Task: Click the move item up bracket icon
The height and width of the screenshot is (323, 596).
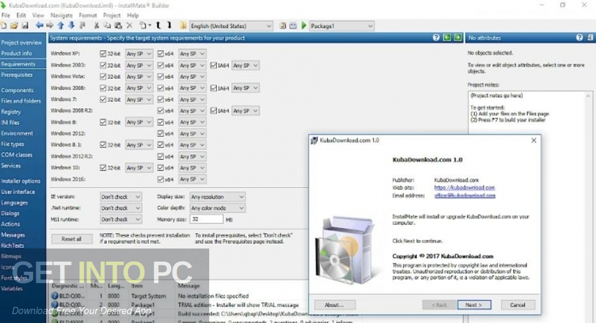Action: point(159,26)
